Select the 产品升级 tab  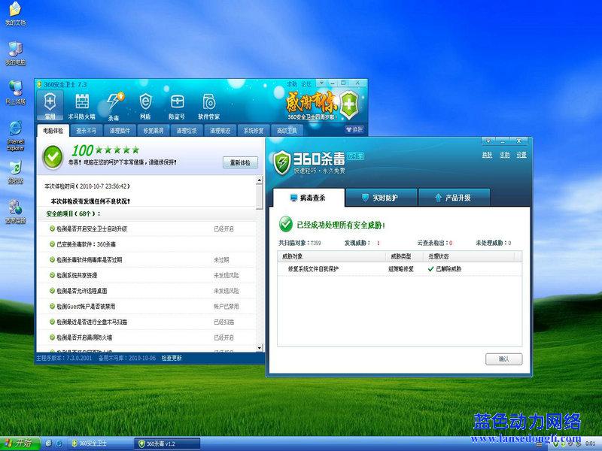pos(454,198)
